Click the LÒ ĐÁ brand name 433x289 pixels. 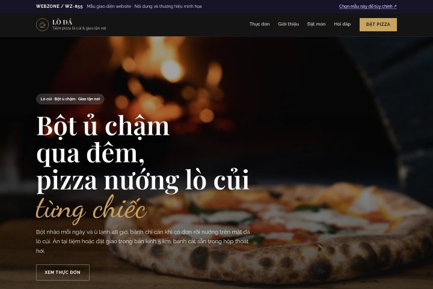[62, 22]
